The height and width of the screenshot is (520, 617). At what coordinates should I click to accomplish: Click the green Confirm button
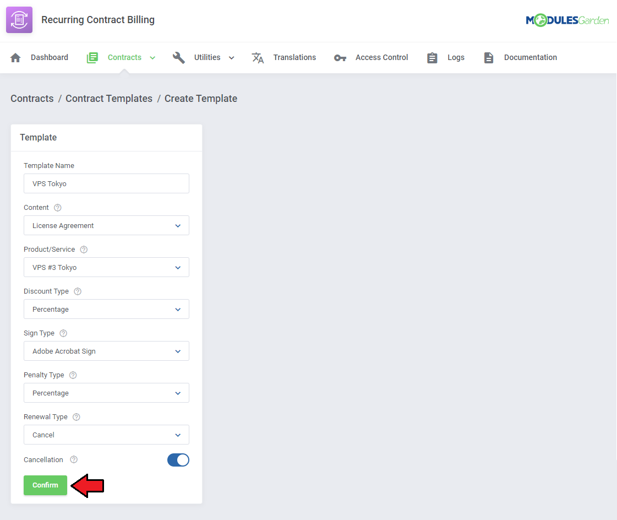point(45,485)
